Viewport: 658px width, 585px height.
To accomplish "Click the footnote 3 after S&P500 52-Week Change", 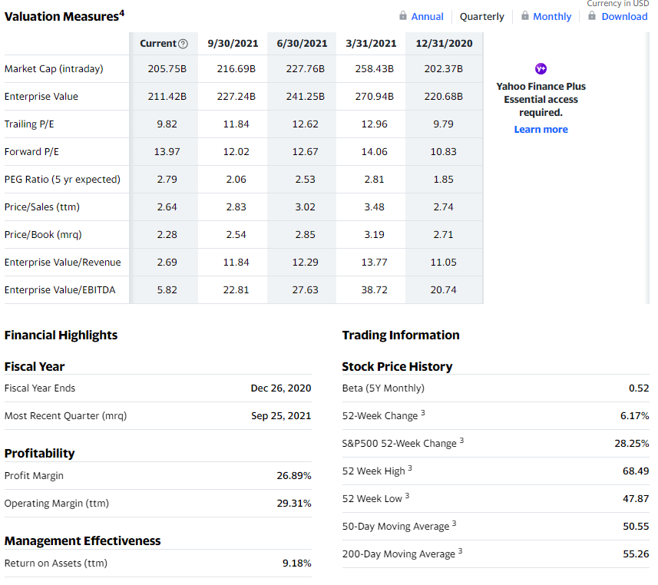I will click(462, 441).
